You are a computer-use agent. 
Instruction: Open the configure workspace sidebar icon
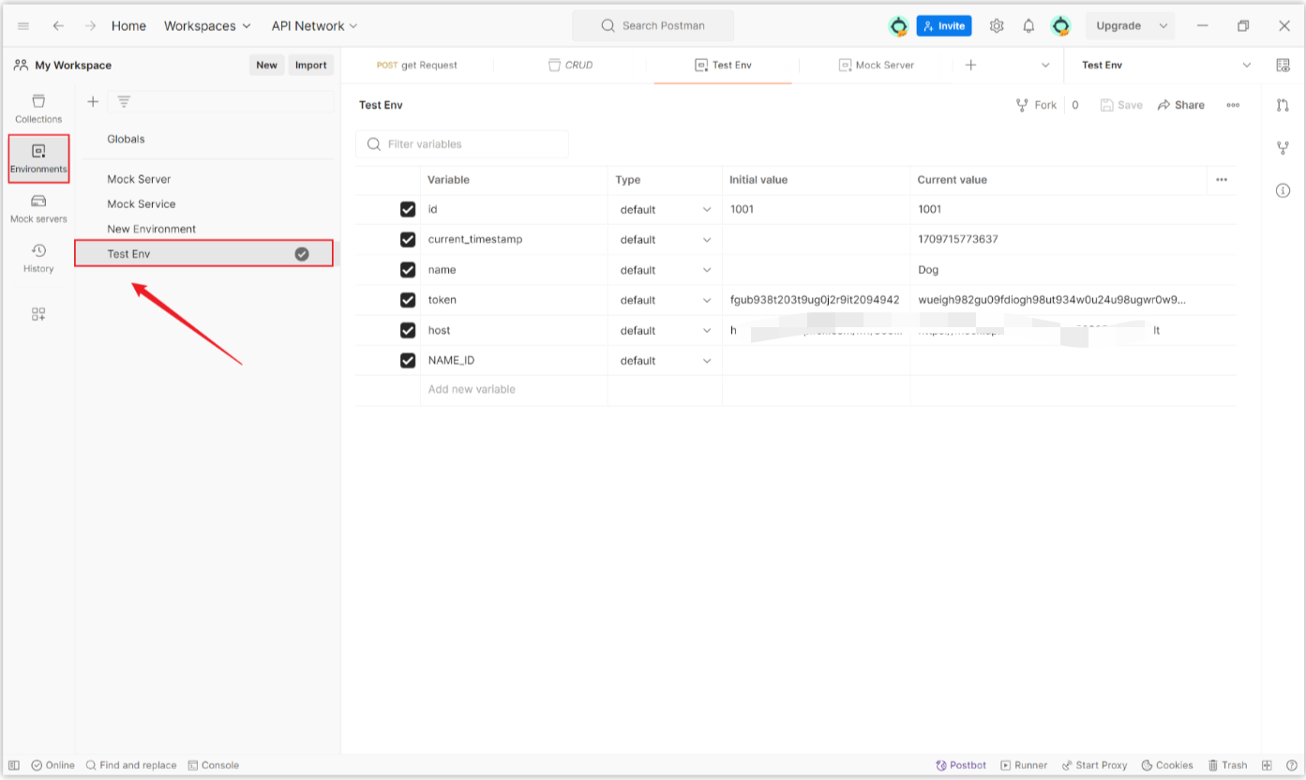[38, 314]
